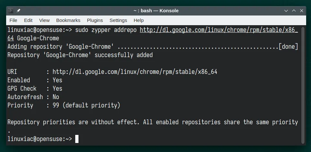311x152 pixels.
Task: Open the Plugins menu
Action: pyautogui.click(x=95, y=20)
